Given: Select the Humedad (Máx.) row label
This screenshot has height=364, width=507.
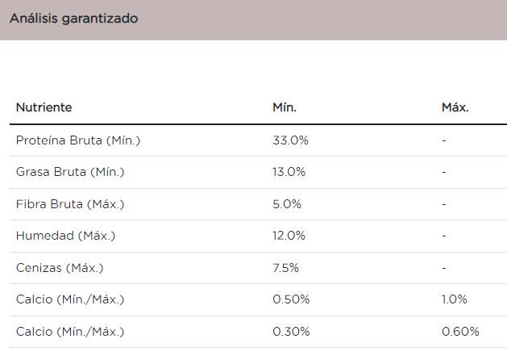Looking at the screenshot, I should click(x=66, y=236).
